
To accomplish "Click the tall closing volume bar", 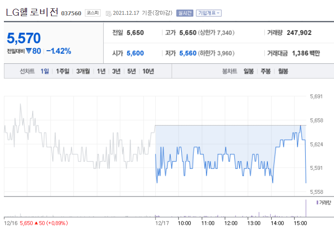I will click(306, 208).
